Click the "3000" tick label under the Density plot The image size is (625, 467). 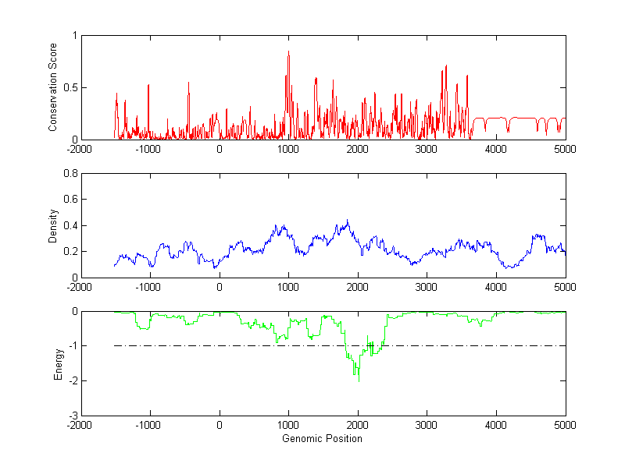pyautogui.click(x=427, y=287)
